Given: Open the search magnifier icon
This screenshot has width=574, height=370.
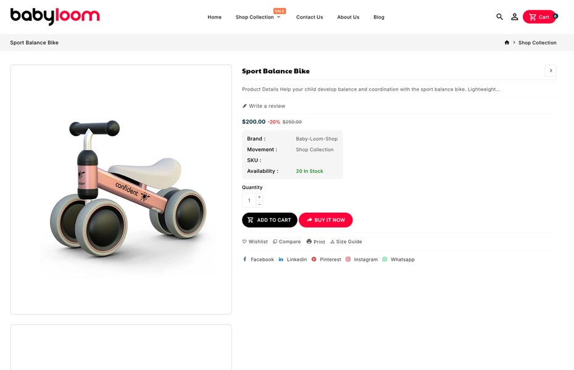Looking at the screenshot, I should tap(500, 17).
